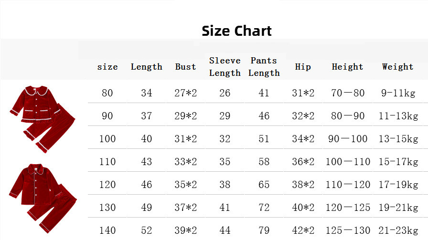Select the 100—110 height cell
Screen dimensions: 428x240
click(347, 162)
